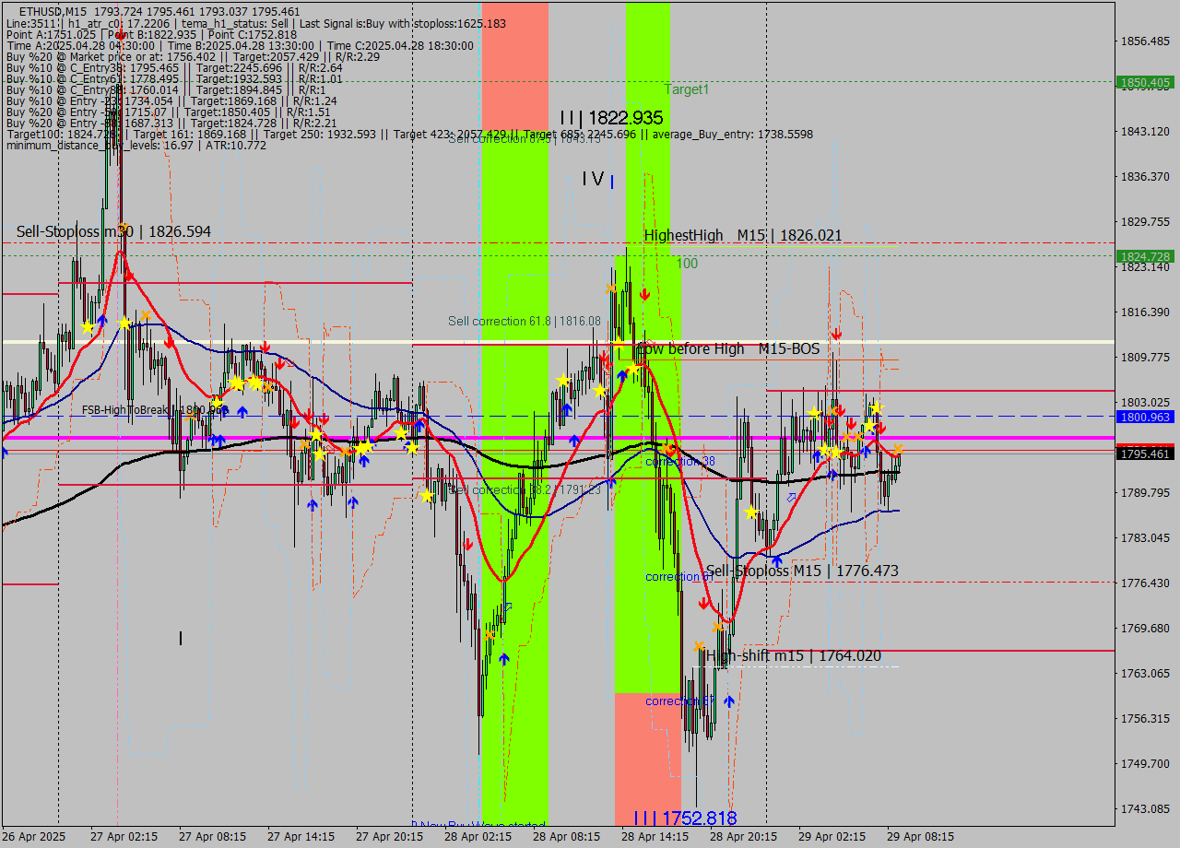Click the blue buy arrow near 27 Apr 20:15
1180x848 pixels.
pyautogui.click(x=363, y=460)
